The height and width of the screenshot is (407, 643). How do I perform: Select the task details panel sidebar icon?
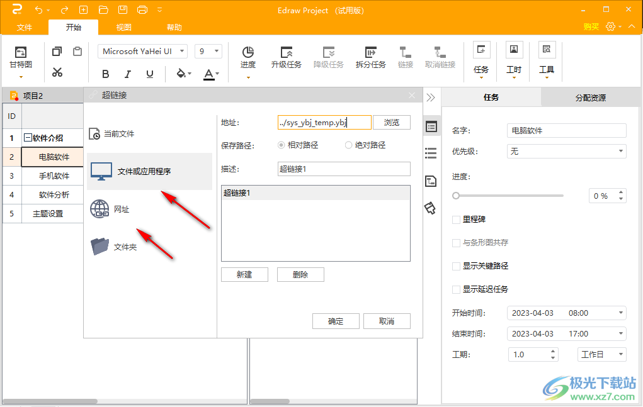pos(431,127)
